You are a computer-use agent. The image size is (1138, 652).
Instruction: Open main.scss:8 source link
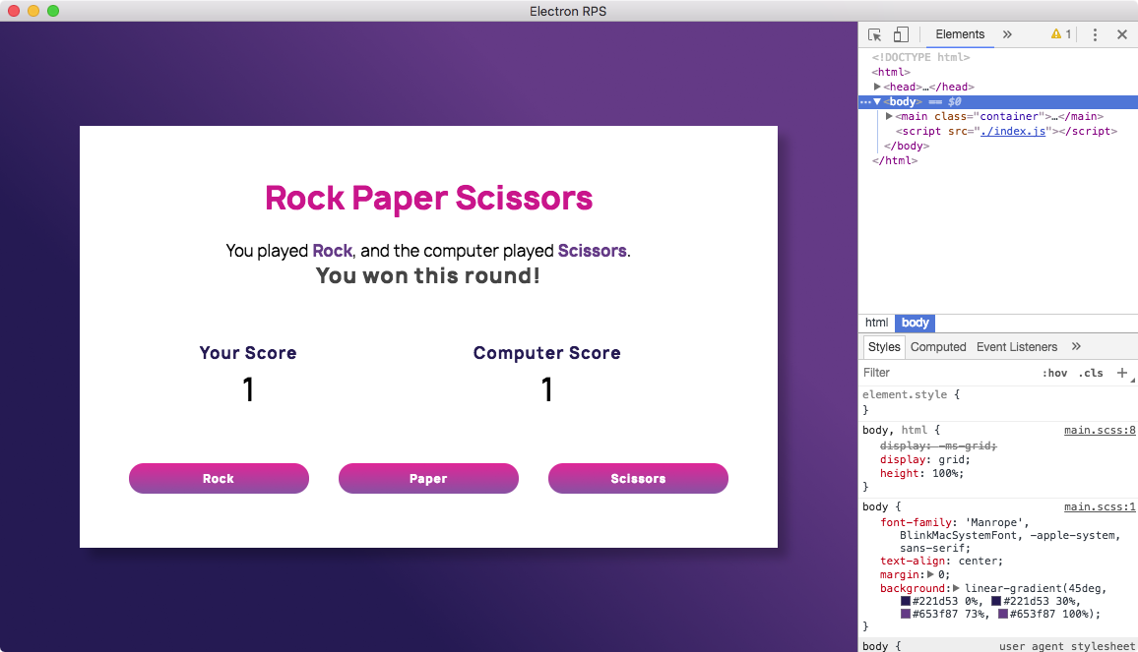pos(1100,430)
